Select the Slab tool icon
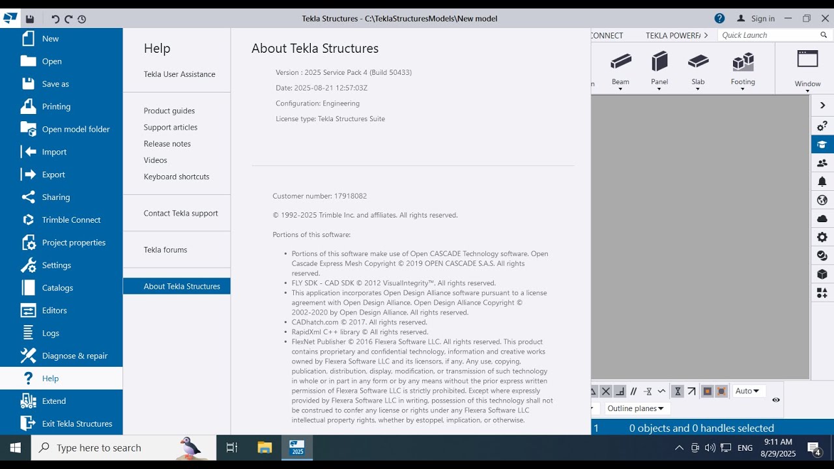This screenshot has height=469, width=834. pos(698,62)
